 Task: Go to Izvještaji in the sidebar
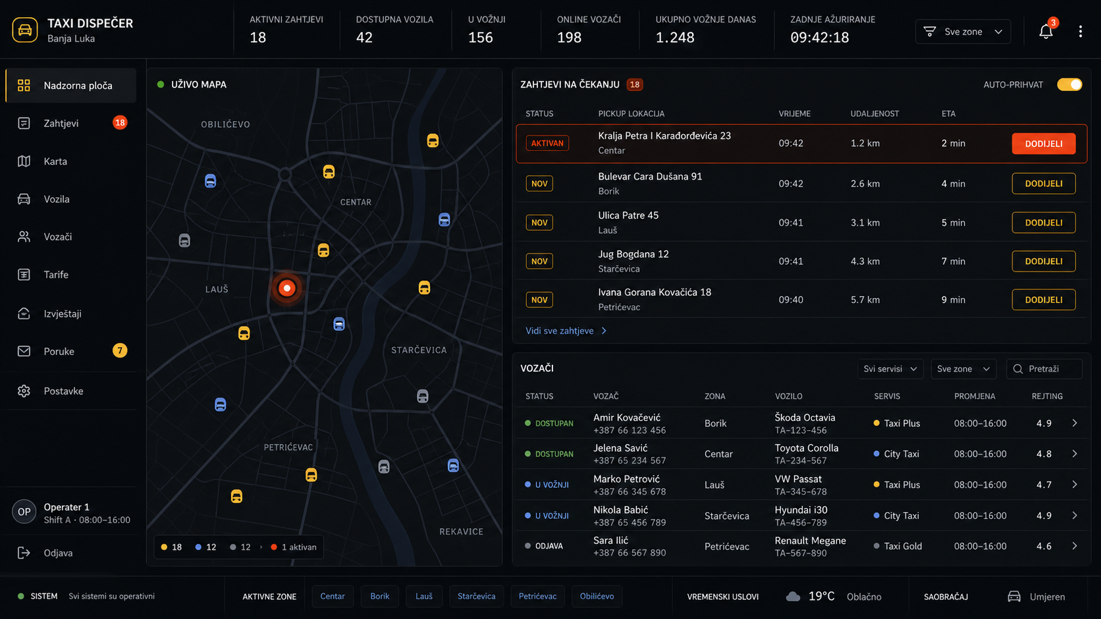[x=71, y=313]
